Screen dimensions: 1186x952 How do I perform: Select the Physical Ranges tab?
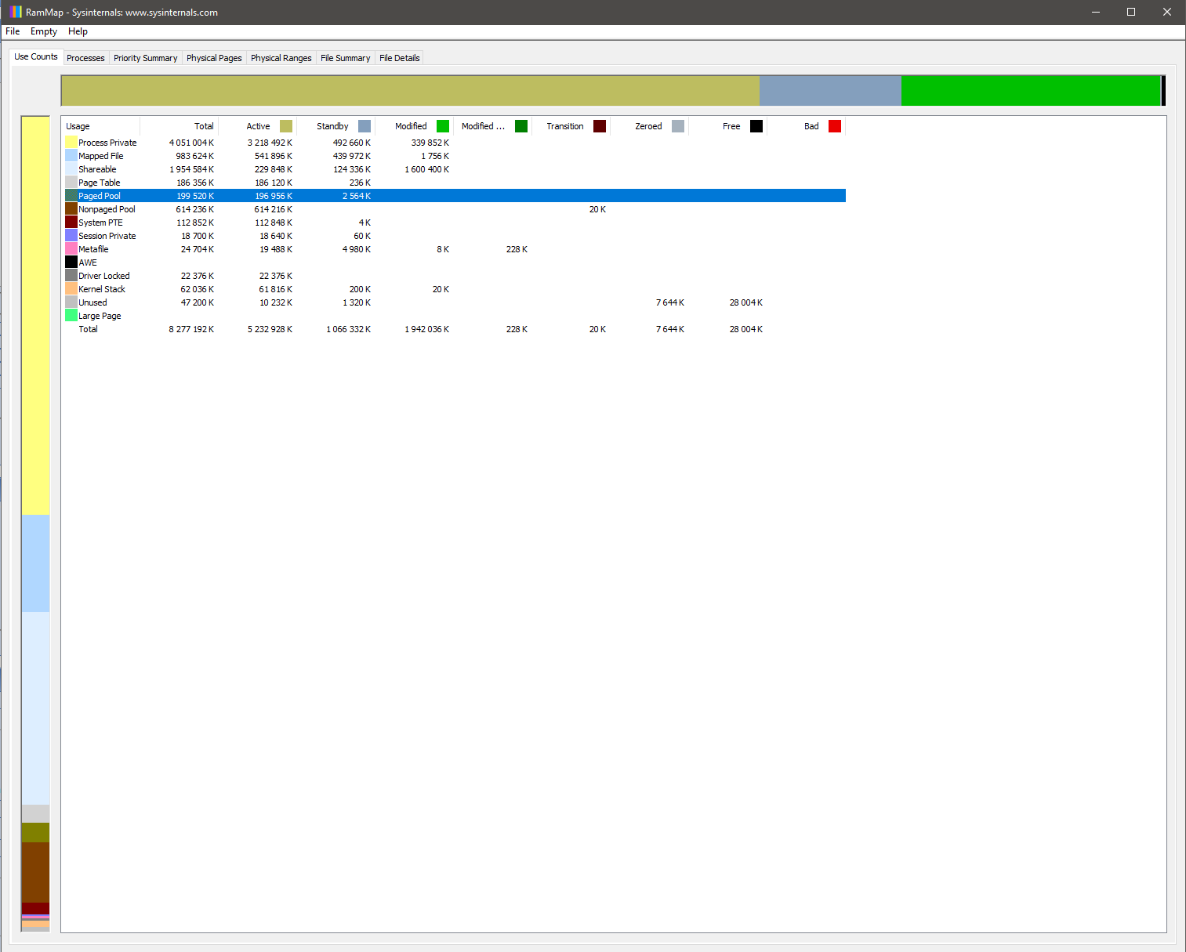point(281,58)
